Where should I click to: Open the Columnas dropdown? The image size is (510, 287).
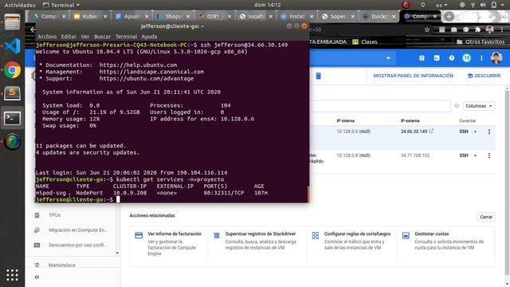click(479, 106)
